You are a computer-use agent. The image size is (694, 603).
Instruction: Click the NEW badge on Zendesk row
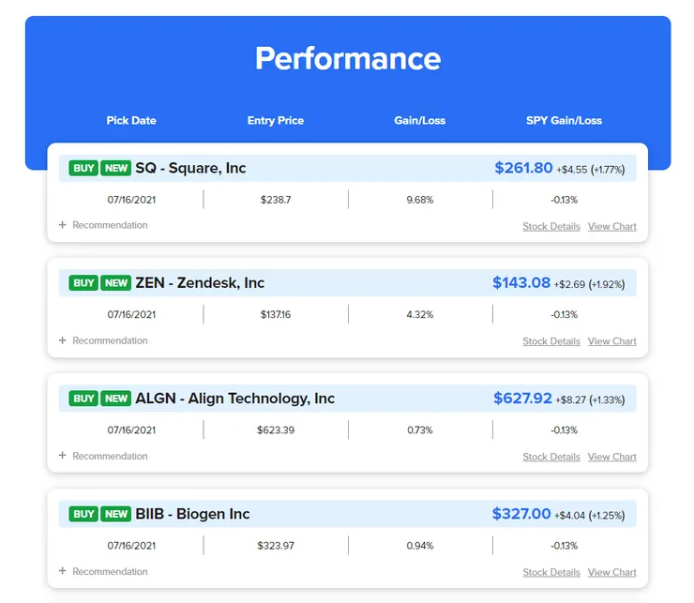tap(116, 283)
